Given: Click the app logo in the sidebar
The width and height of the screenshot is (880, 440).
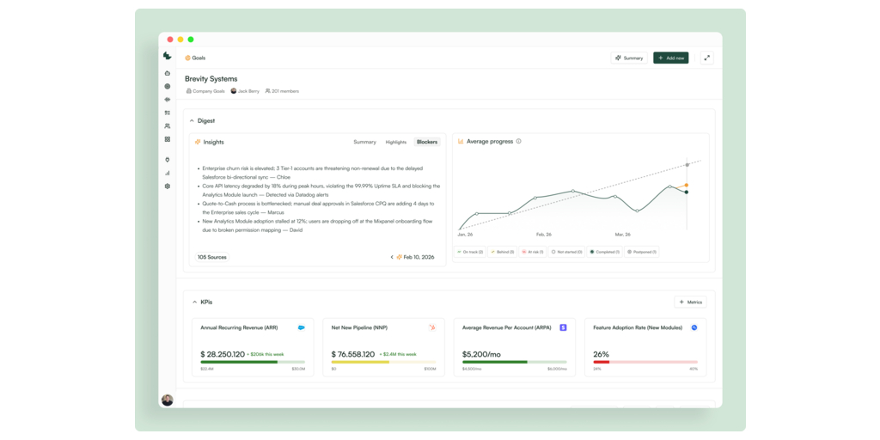Looking at the screenshot, I should click(168, 57).
